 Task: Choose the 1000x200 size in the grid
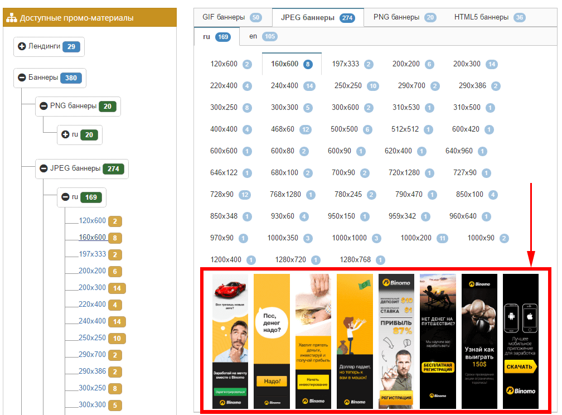[424, 238]
